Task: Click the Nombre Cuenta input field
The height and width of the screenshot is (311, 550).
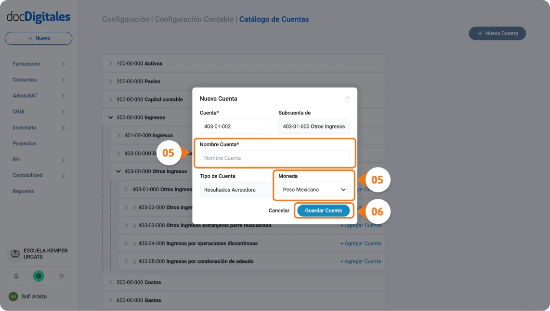Action: 275,157
